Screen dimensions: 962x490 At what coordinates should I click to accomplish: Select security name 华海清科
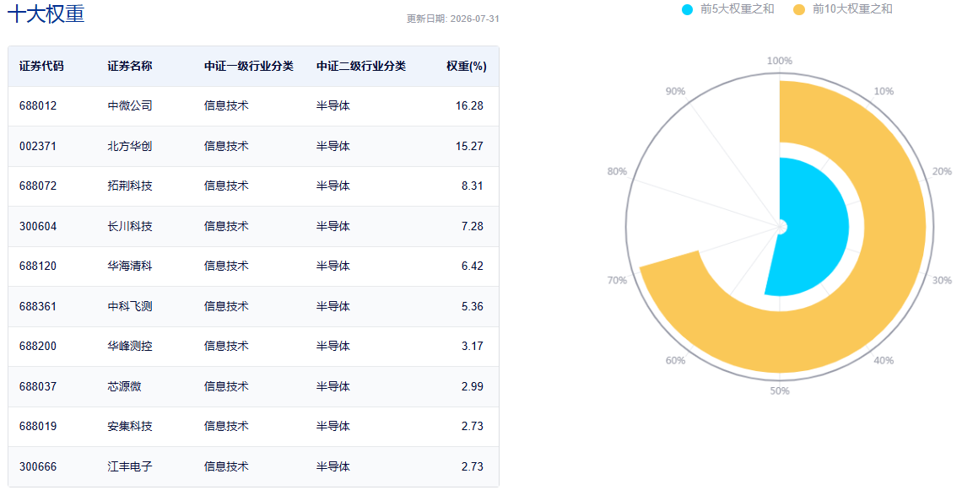click(130, 267)
